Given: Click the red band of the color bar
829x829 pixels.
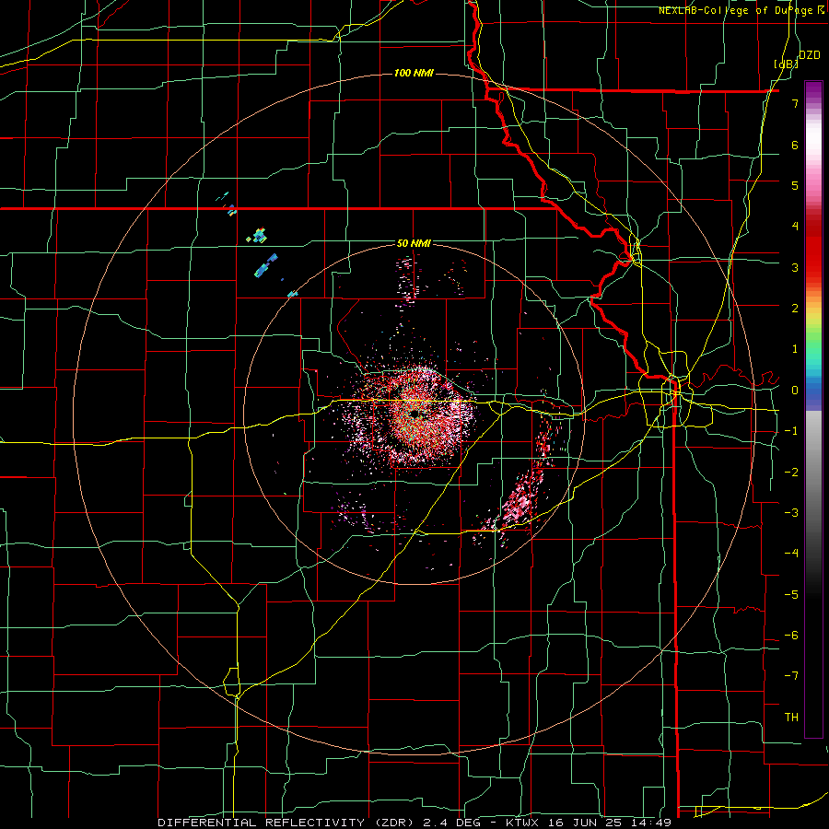Looking at the screenshot, I should click(x=813, y=249).
